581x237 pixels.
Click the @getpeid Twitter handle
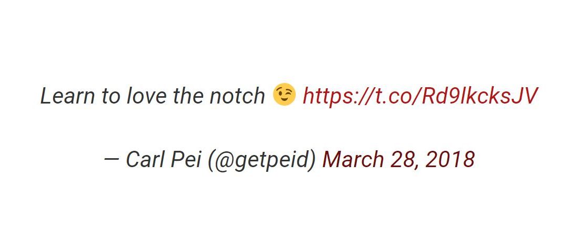coord(263,160)
